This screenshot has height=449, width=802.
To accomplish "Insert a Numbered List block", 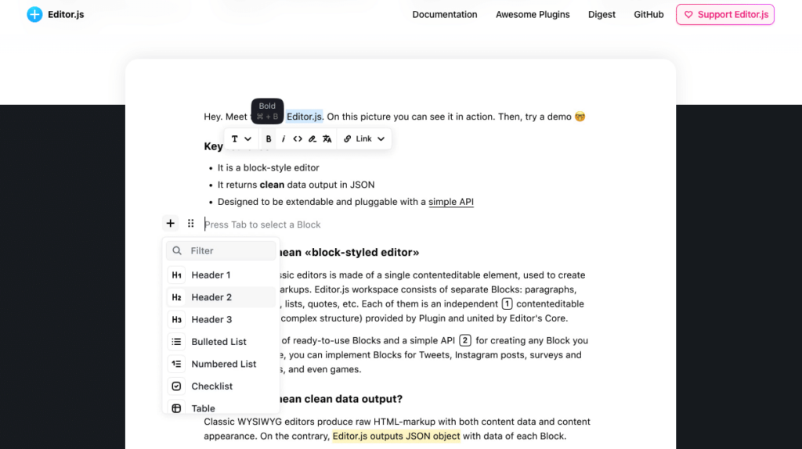I will (223, 364).
